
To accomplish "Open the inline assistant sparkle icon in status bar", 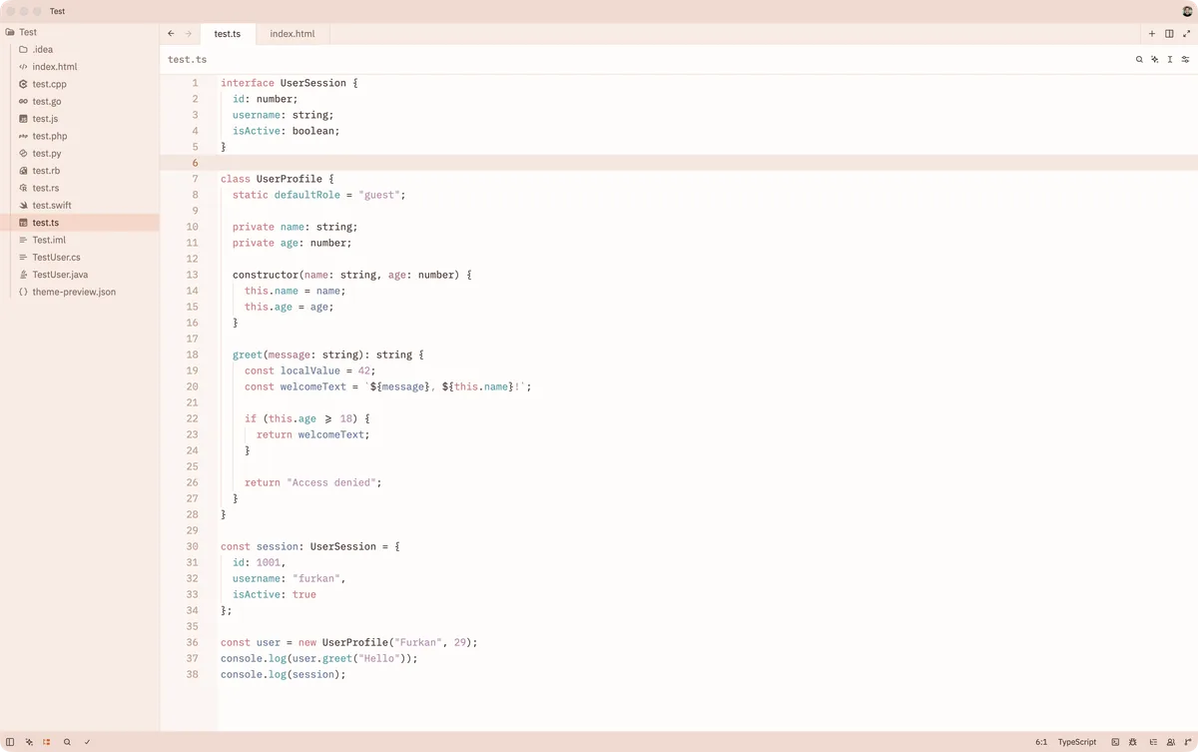I will pyautogui.click(x=29, y=742).
